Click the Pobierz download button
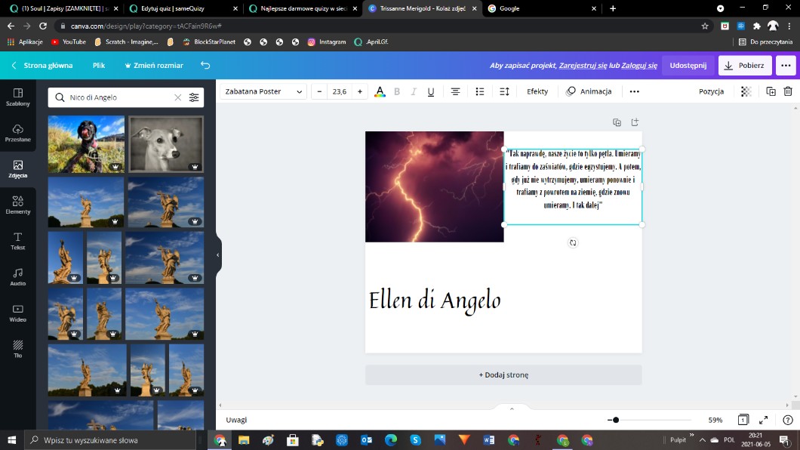This screenshot has height=450, width=800. pos(744,66)
